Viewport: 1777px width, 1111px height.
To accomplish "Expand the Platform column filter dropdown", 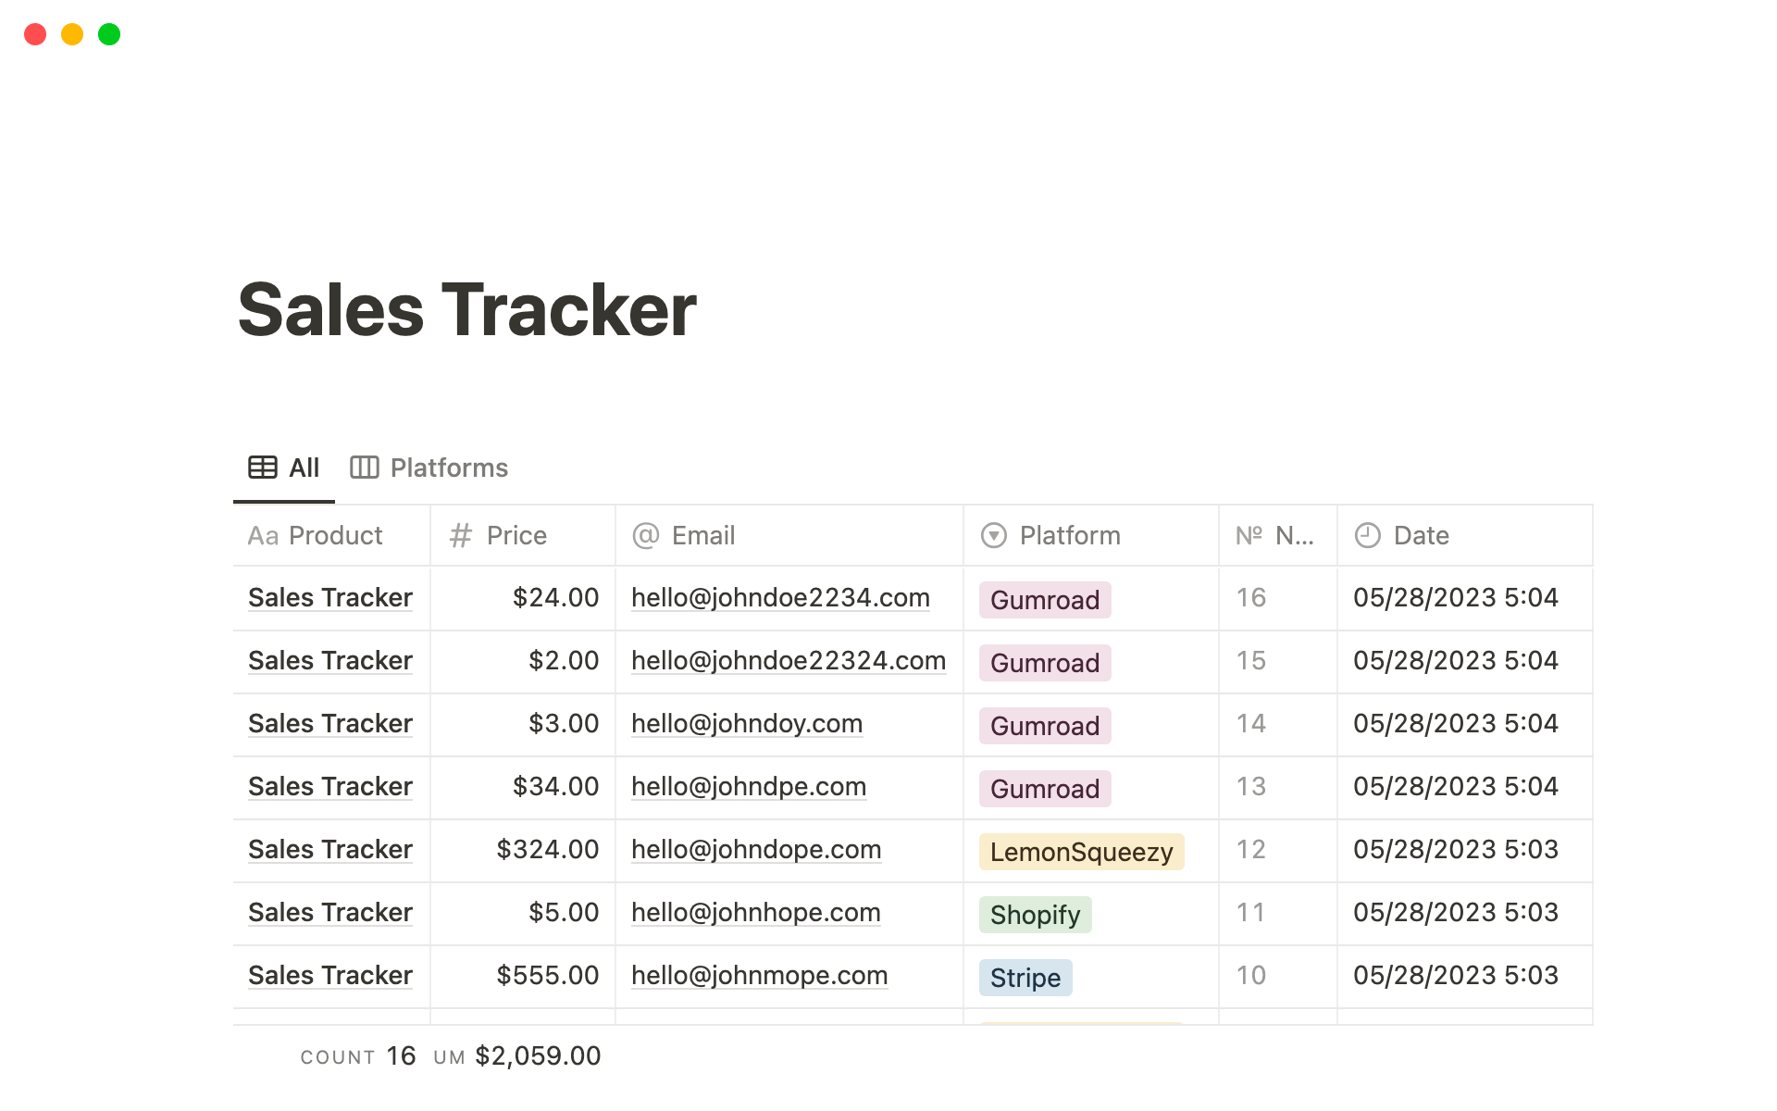I will (x=997, y=536).
